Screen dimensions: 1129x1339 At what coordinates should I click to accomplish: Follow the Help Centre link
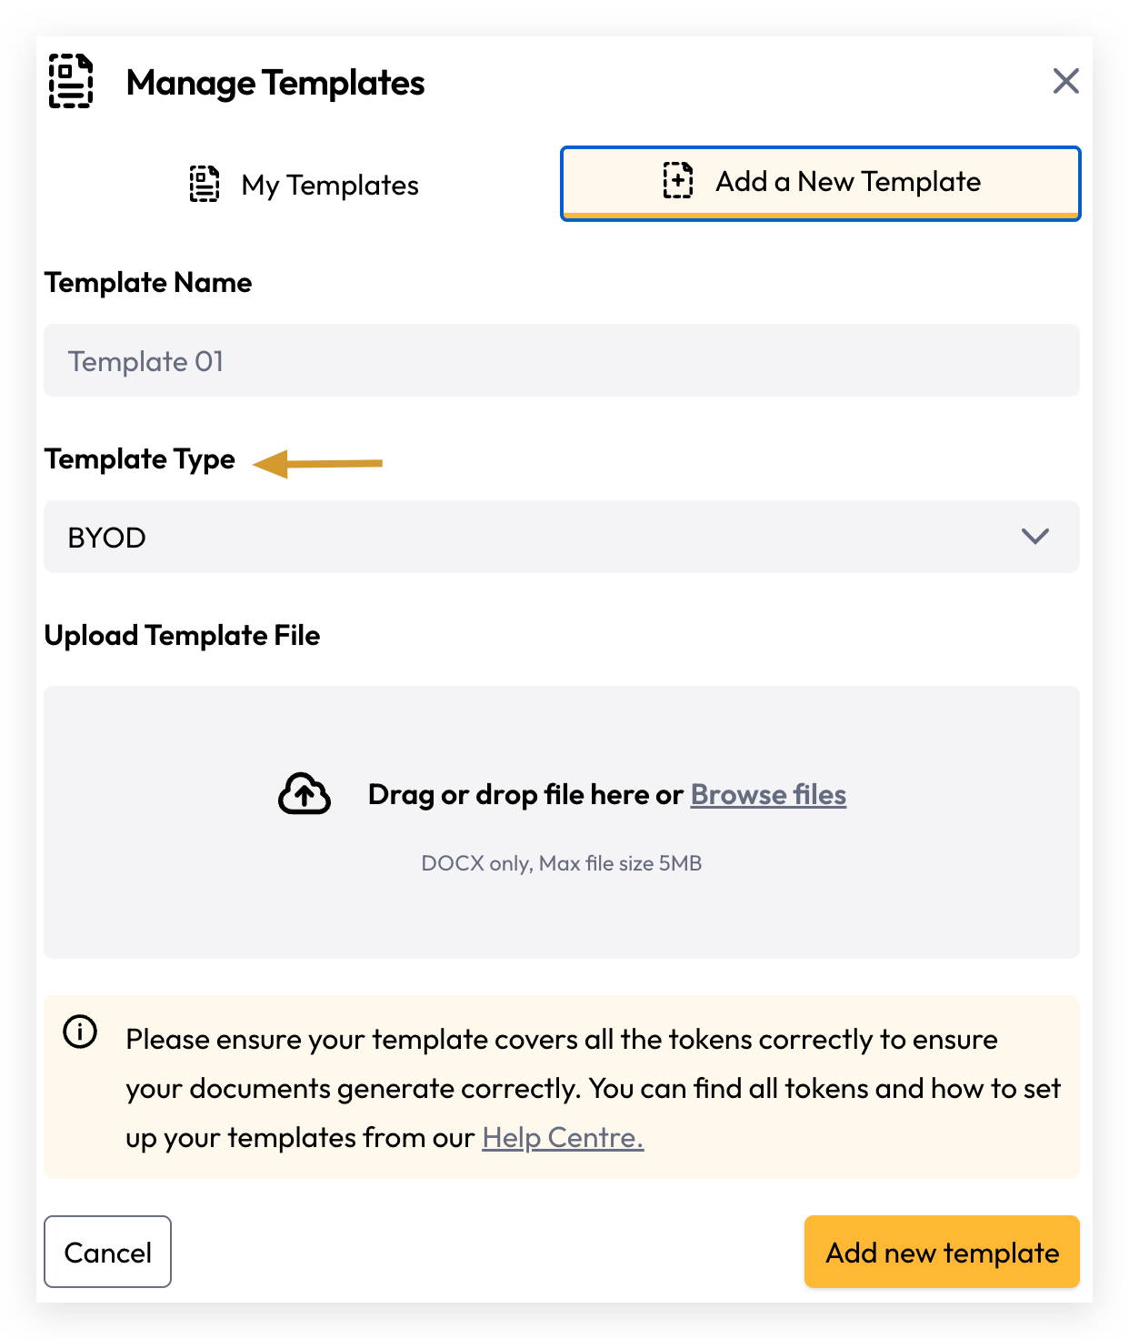[x=563, y=1137]
